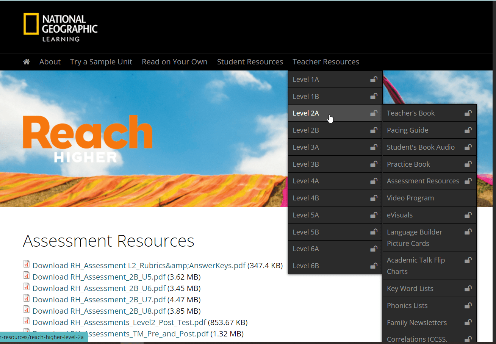Click the padlock icon next to Teacher's Book

468,113
